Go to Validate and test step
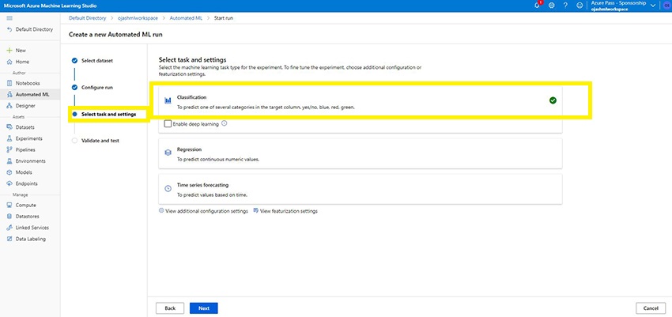672x317 pixels. point(96,141)
